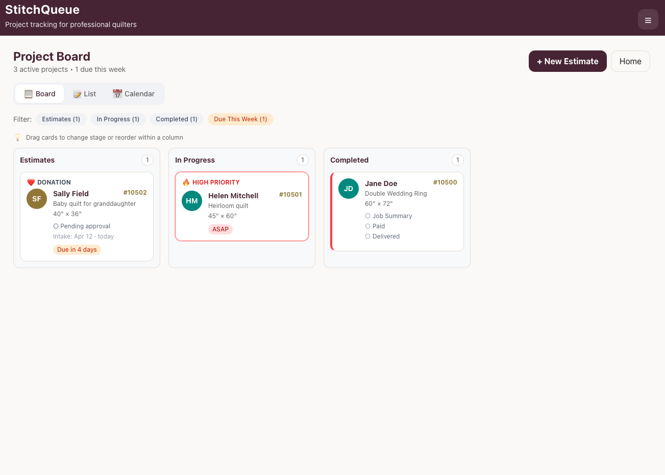
Task: Switch to the Calendar view
Action: pyautogui.click(x=134, y=94)
